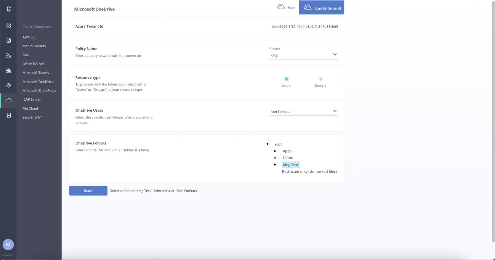The height and width of the screenshot is (260, 495).
Task: Open the settings gear icon
Action: pos(8,85)
